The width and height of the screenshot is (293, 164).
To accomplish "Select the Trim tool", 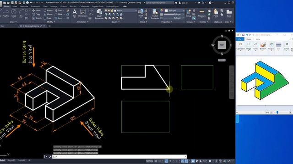I will click(x=59, y=10).
